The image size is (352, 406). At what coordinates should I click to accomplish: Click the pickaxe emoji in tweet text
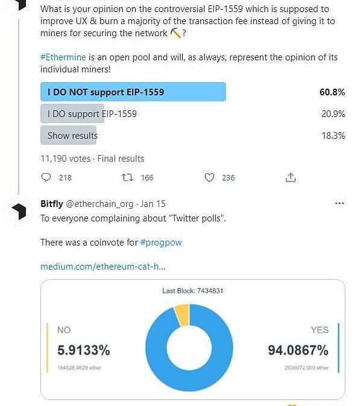pos(175,33)
